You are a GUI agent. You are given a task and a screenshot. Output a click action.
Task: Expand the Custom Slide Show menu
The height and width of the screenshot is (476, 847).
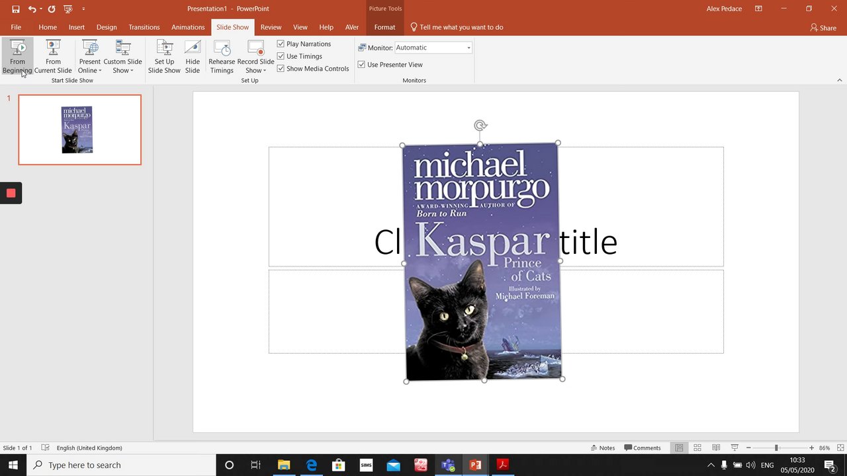[123, 57]
